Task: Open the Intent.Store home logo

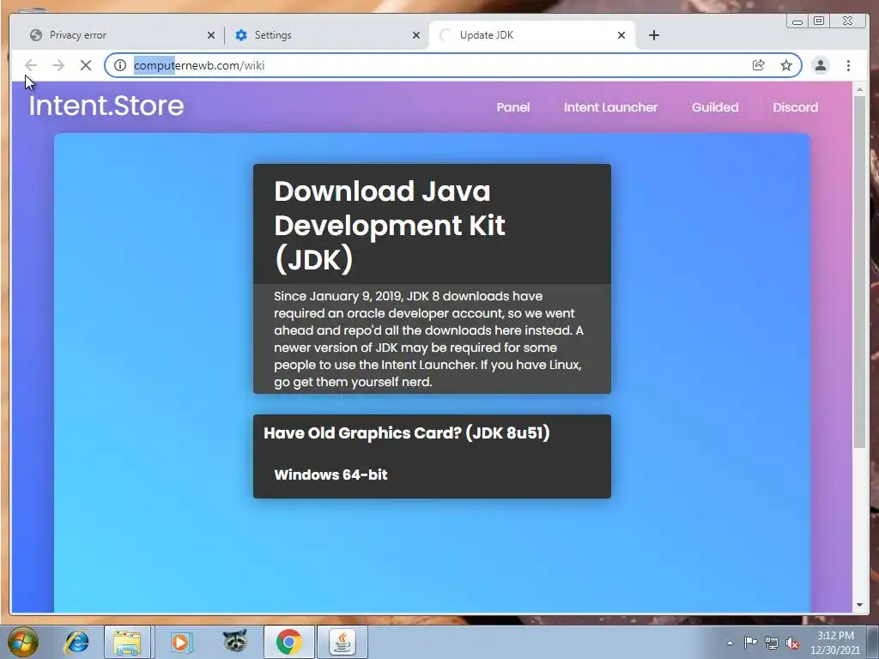Action: pos(106,106)
